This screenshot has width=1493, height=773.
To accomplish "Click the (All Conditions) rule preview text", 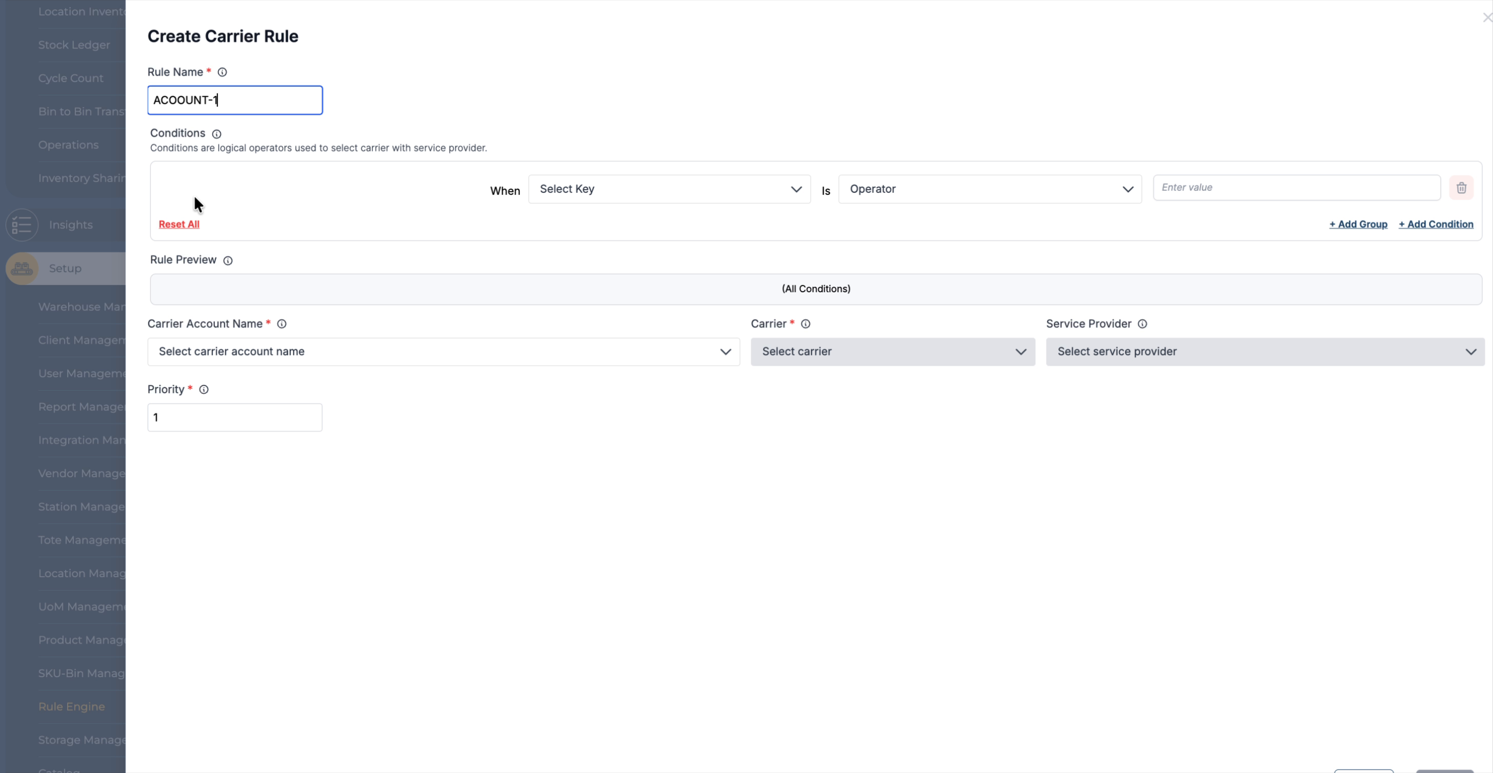I will coord(816,289).
